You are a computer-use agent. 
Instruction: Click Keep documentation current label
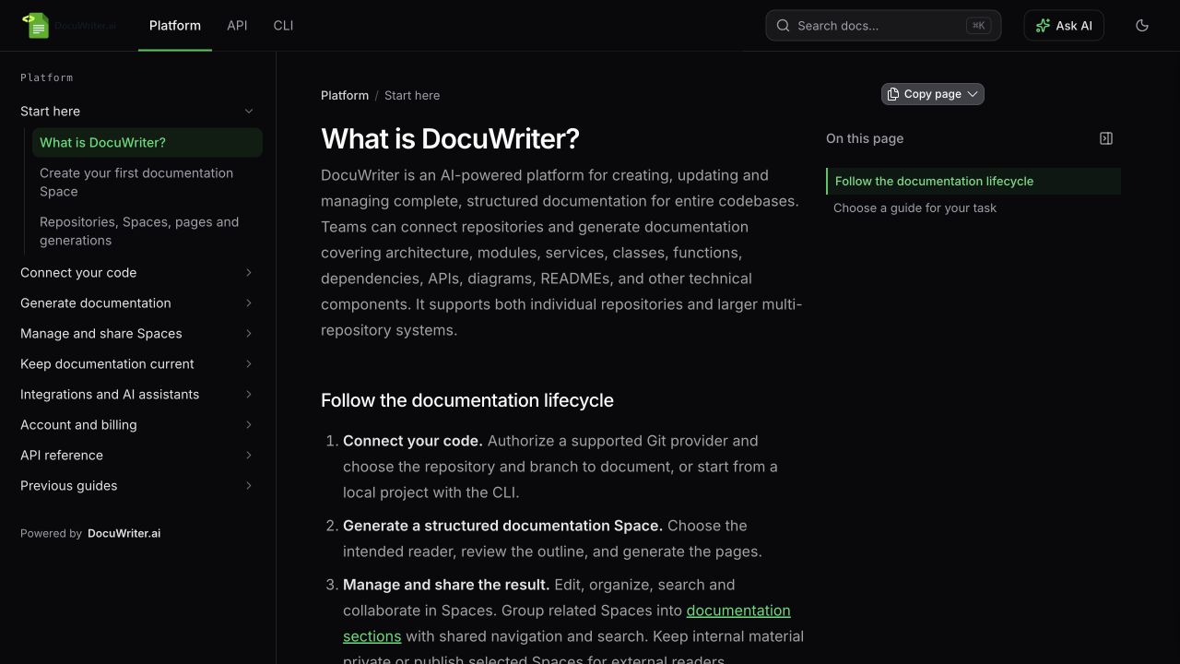point(107,364)
